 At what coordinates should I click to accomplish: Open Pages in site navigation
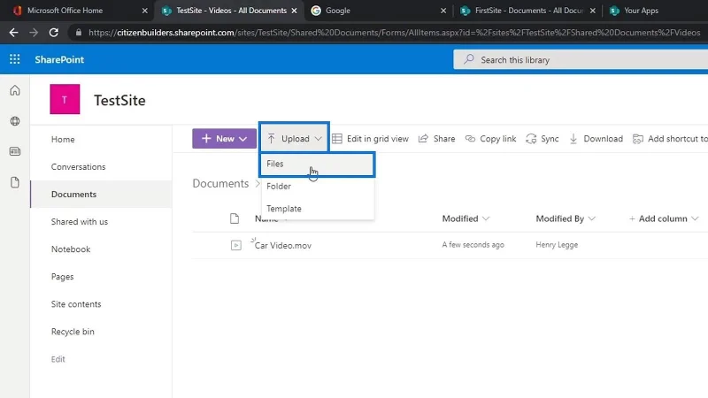62,277
